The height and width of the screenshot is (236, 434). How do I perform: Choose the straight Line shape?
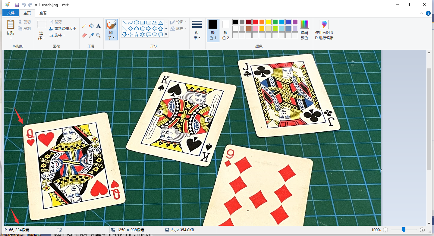124,23
